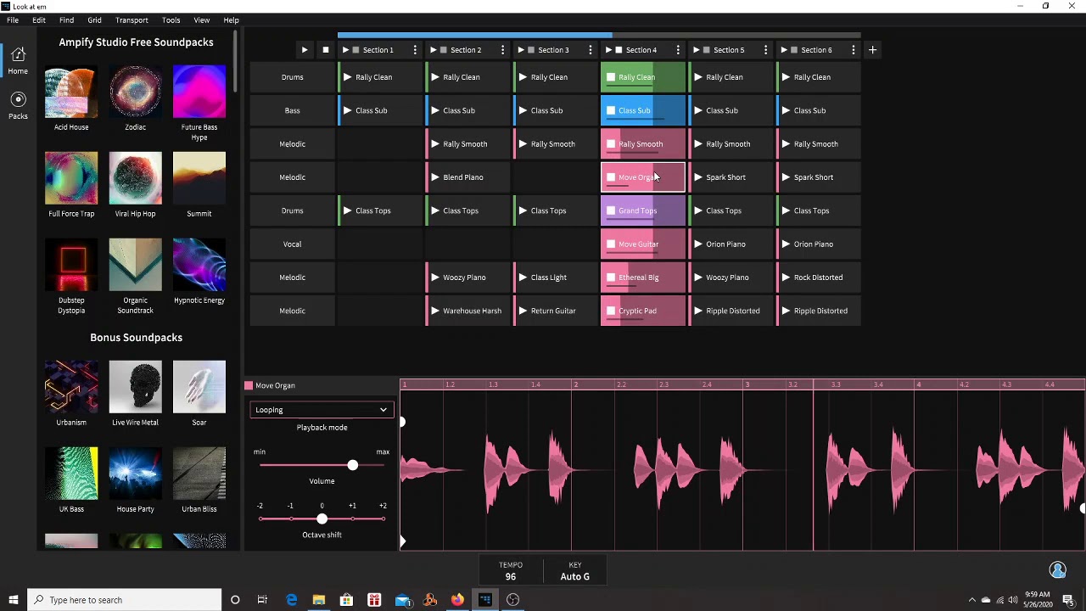Stop the playing Grand Tops clip
Image resolution: width=1086 pixels, height=611 pixels.
(x=611, y=210)
